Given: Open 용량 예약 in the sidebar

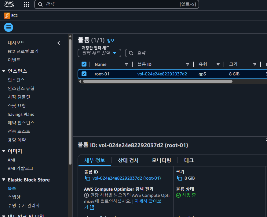Looking at the screenshot, I should 17,140.
